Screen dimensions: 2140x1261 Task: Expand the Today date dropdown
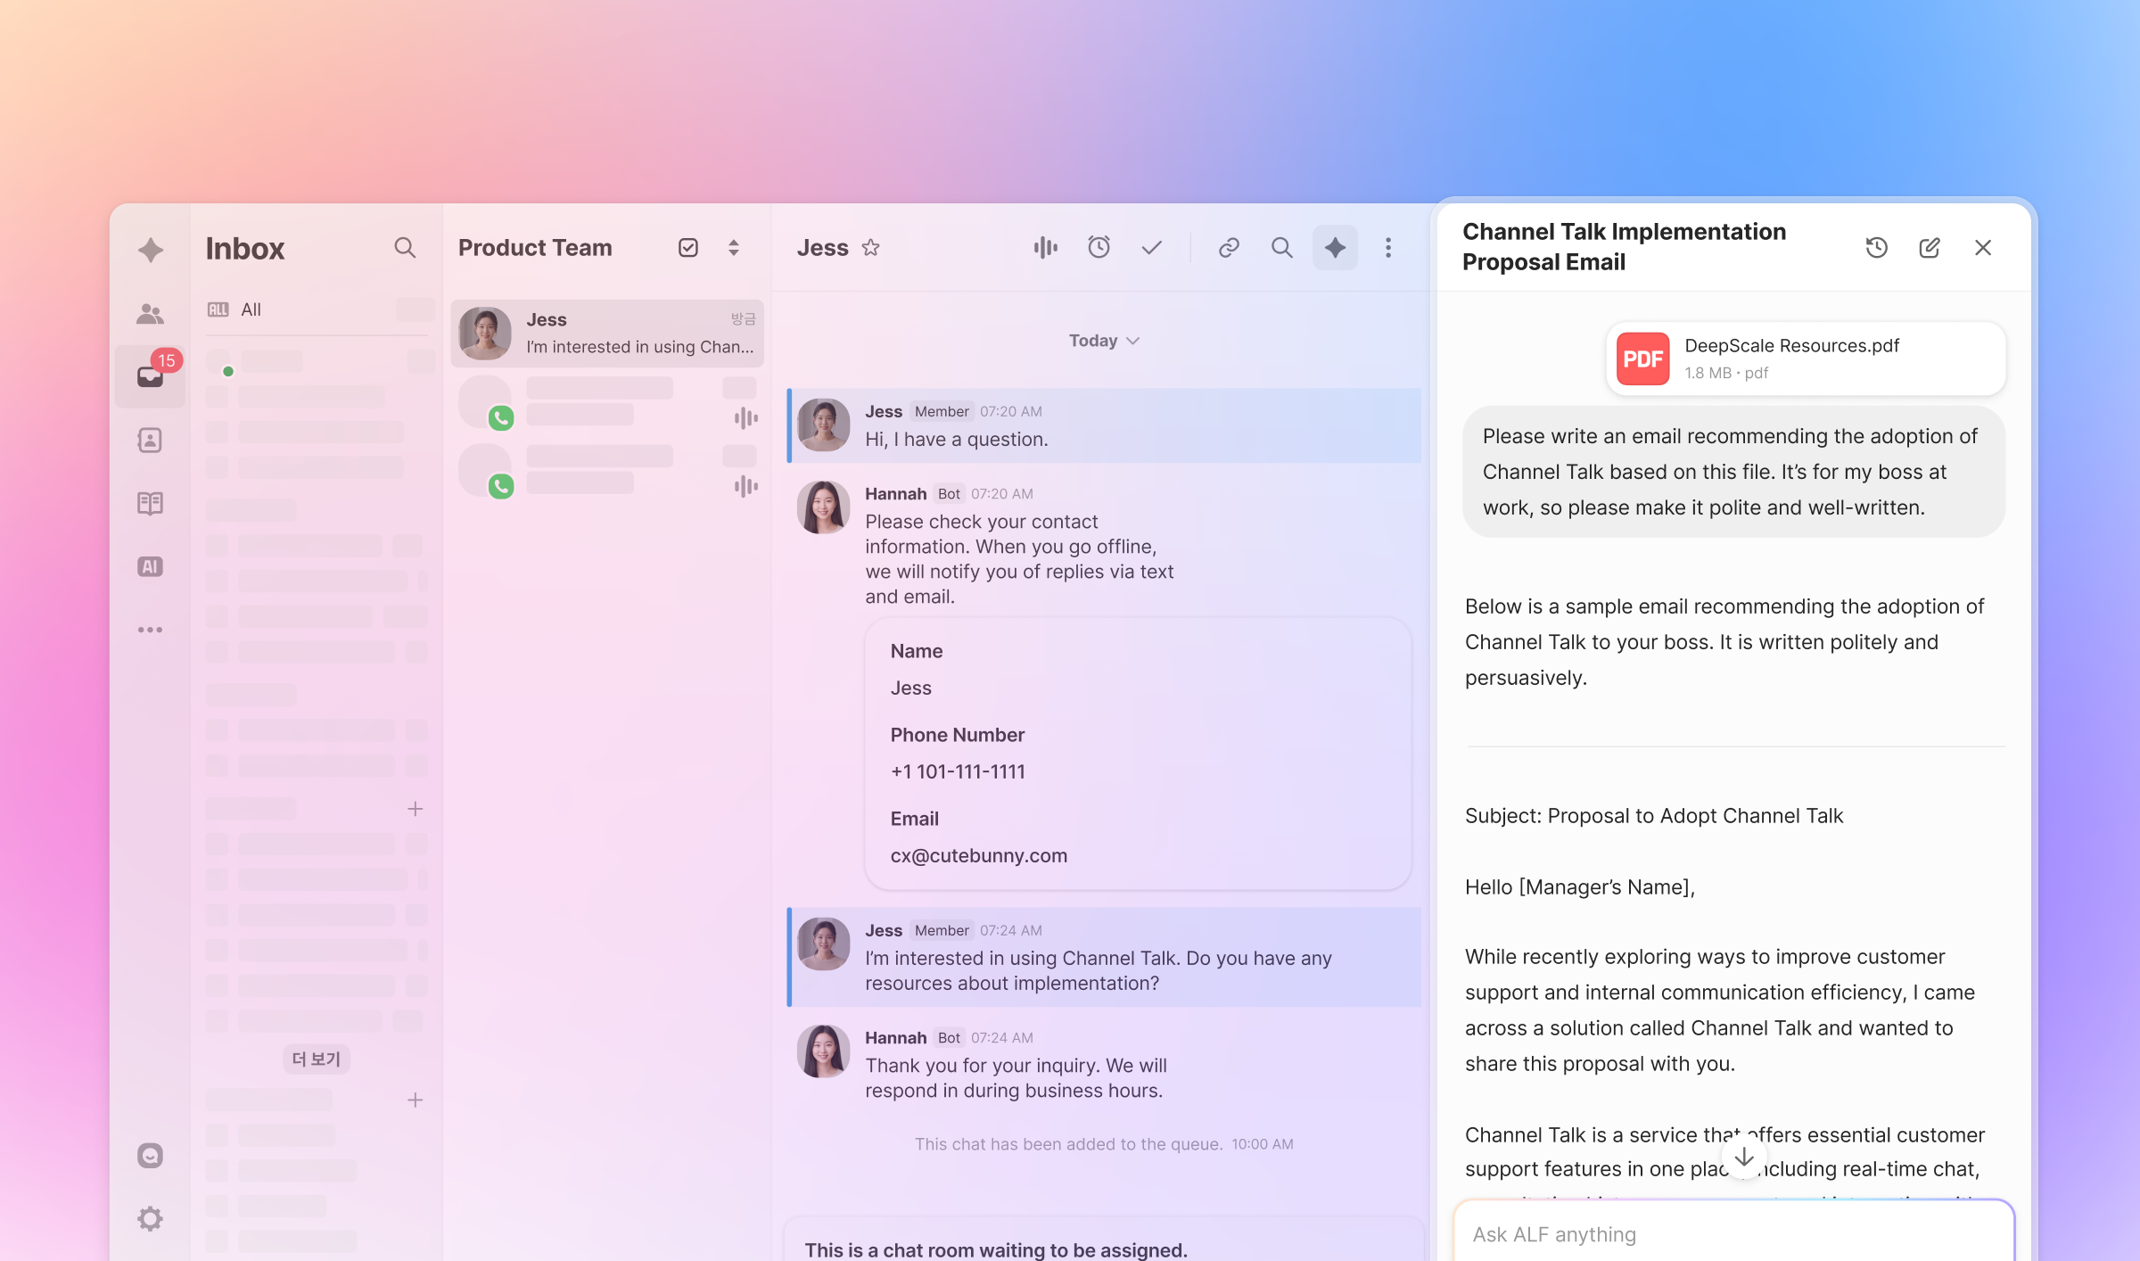[1104, 341]
